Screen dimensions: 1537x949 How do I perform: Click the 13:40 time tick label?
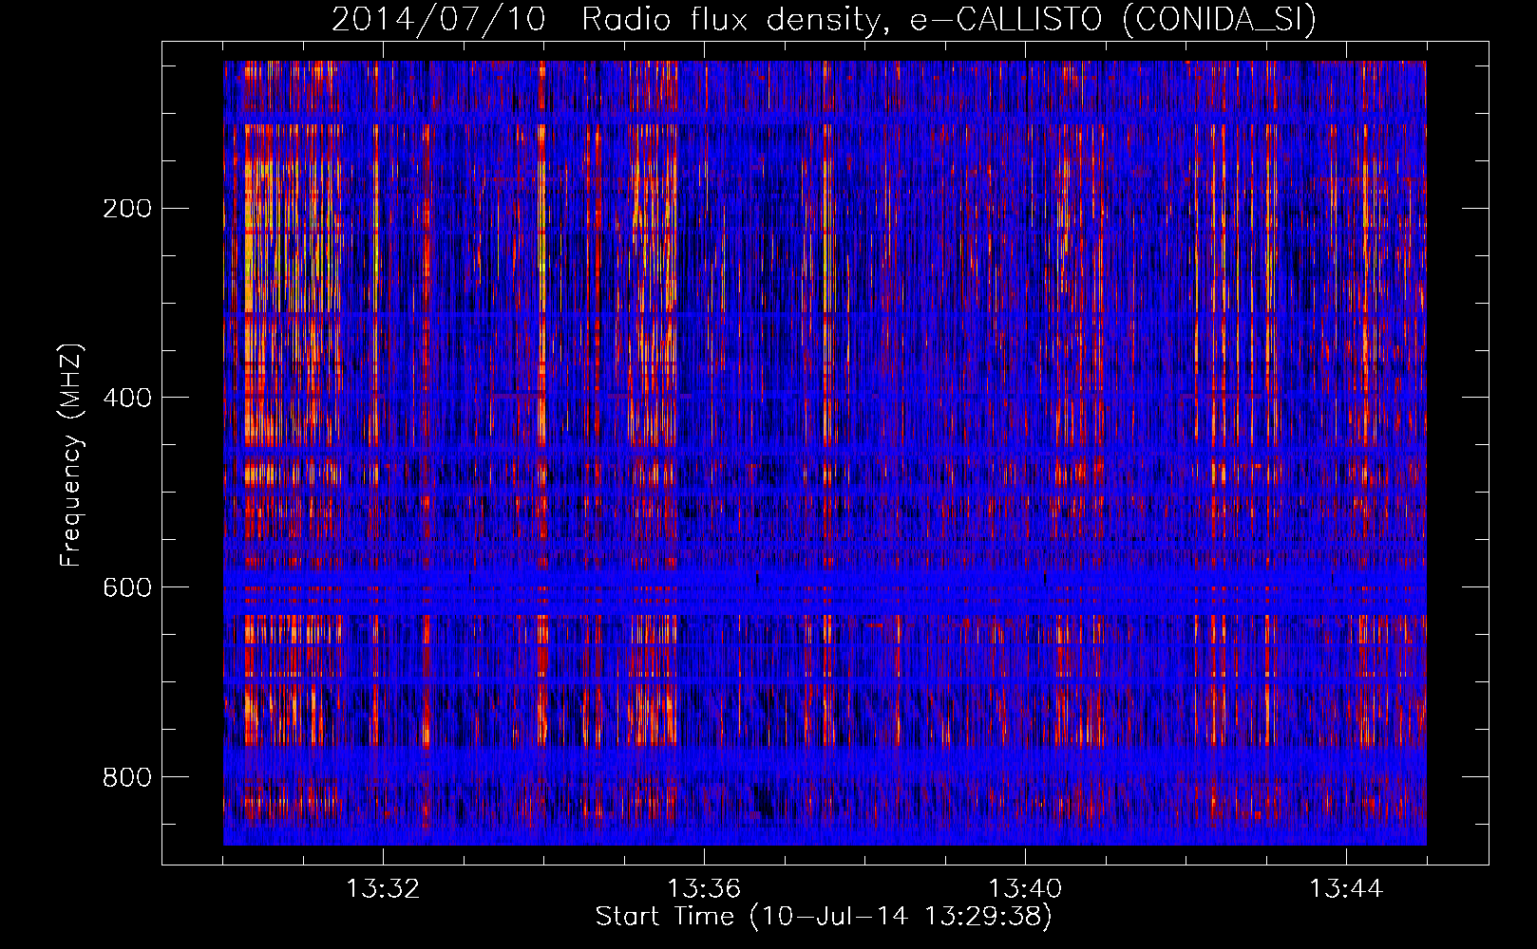(1025, 889)
